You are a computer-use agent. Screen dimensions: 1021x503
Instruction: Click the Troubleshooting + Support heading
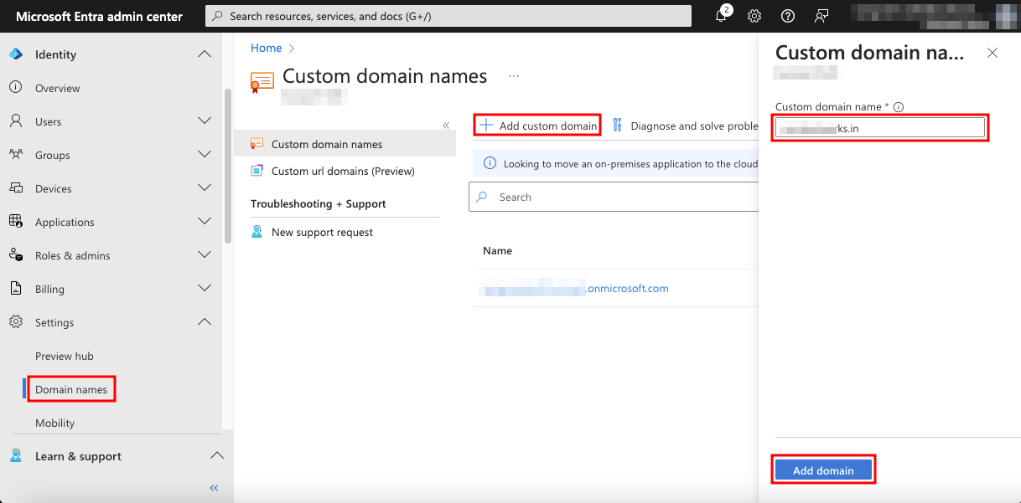click(x=319, y=203)
